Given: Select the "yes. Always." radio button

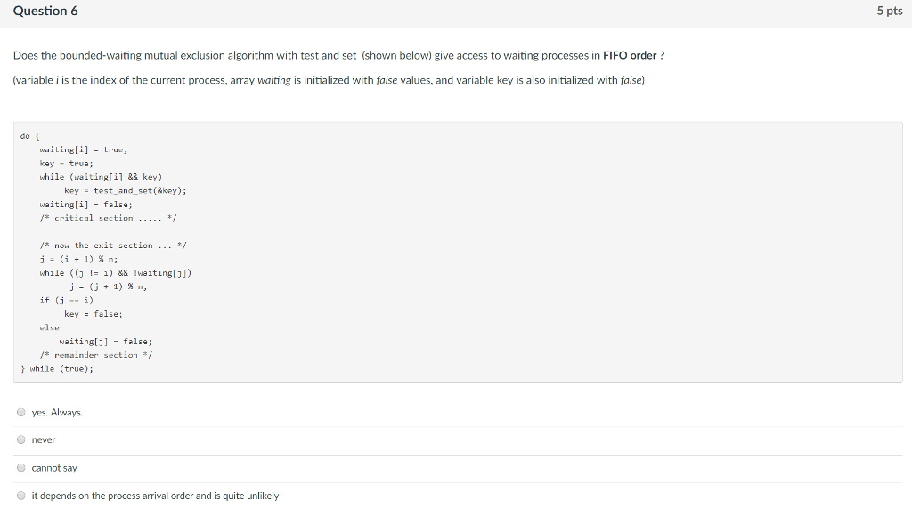Looking at the screenshot, I should click(21, 413).
